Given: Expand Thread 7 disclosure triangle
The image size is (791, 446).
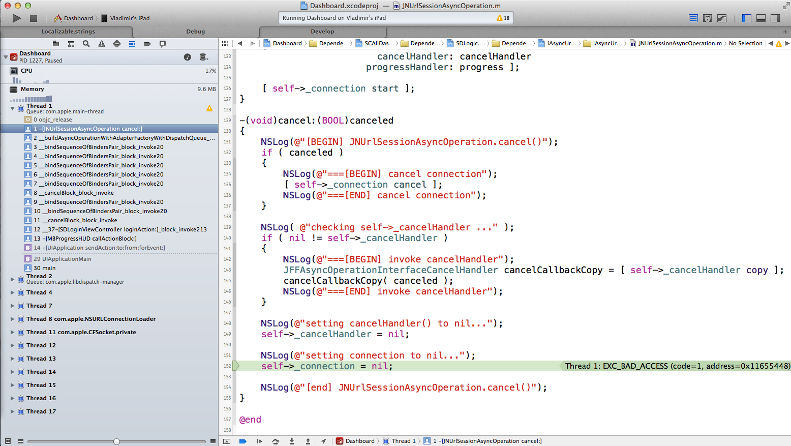Looking at the screenshot, I should tap(13, 306).
